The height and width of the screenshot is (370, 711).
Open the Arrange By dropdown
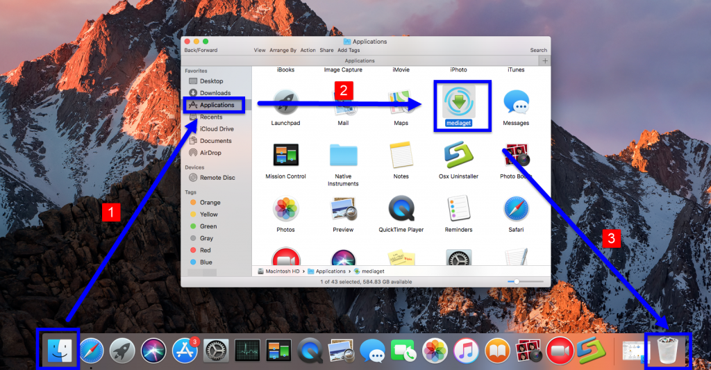[283, 50]
